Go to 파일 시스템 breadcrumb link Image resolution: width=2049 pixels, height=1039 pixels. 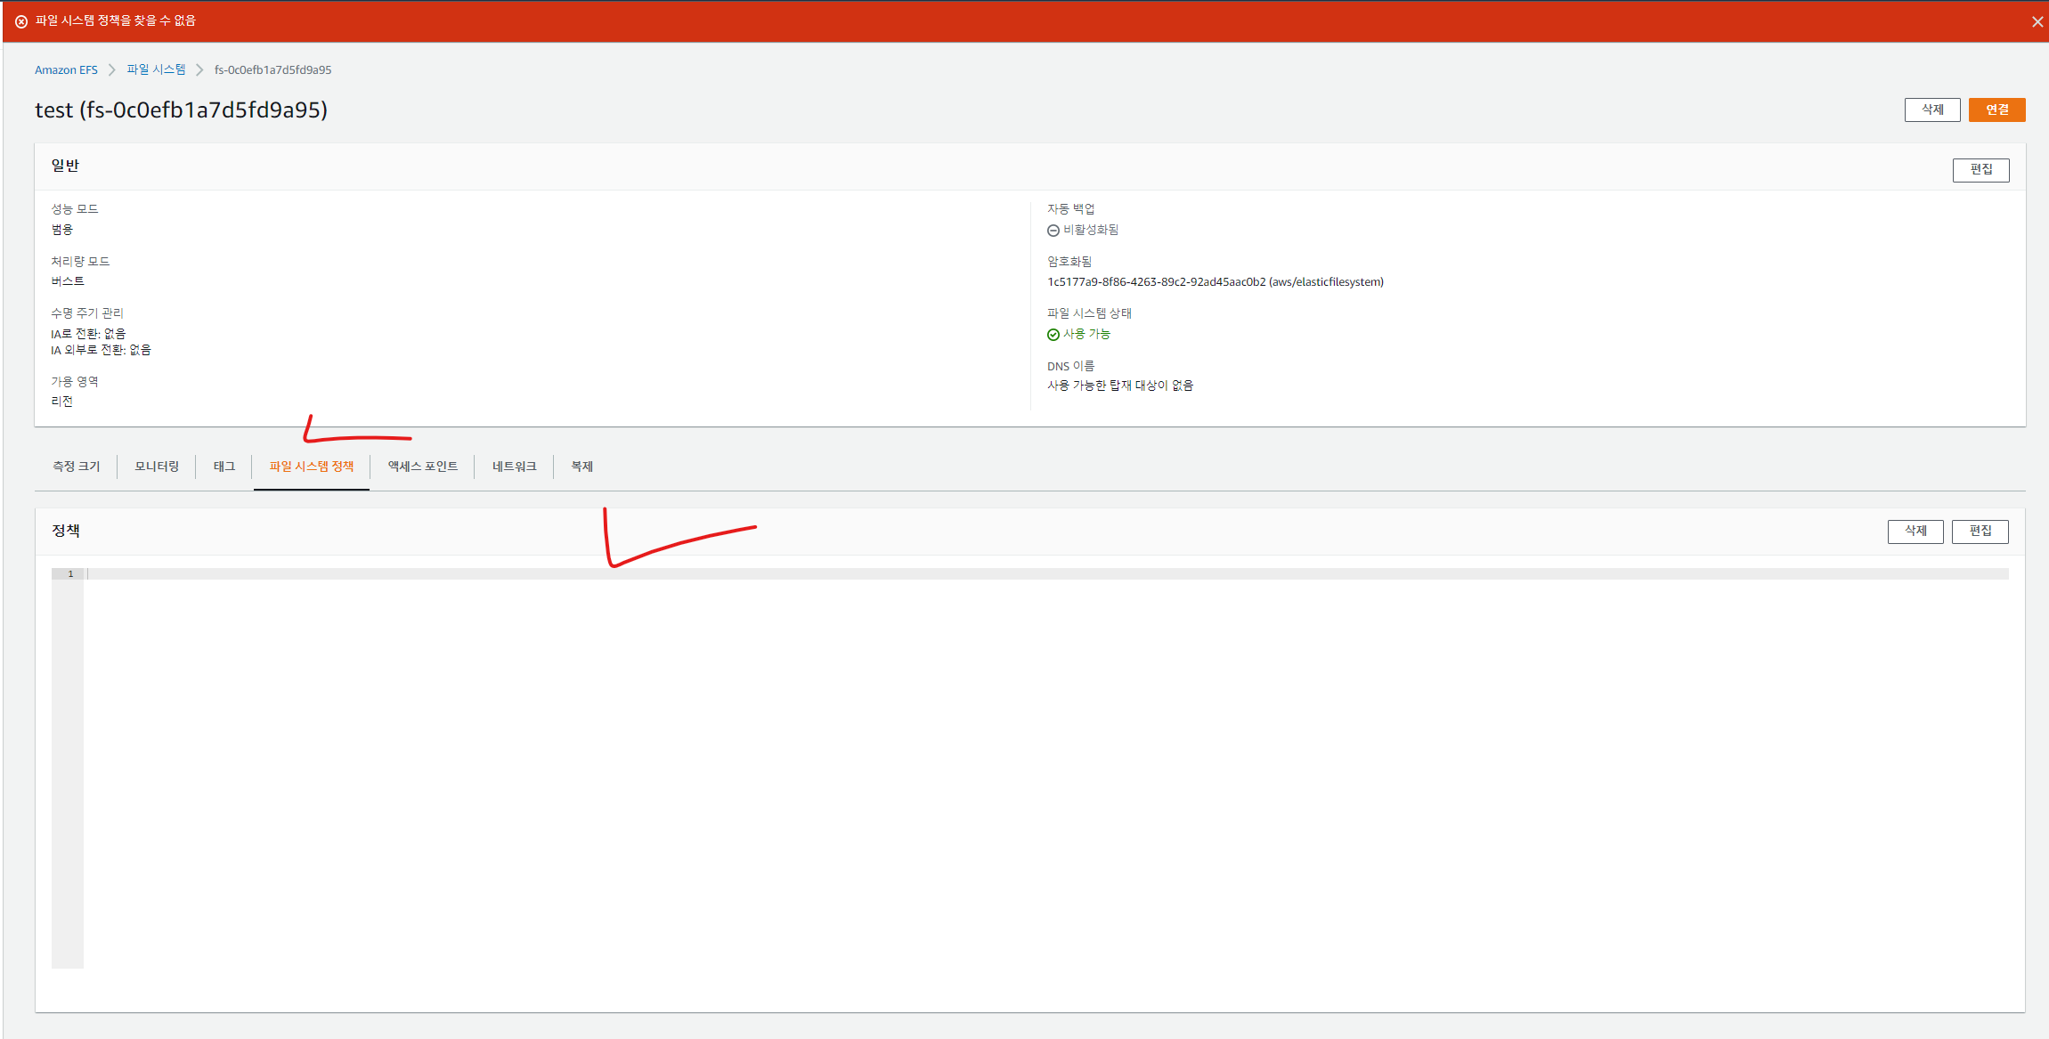click(x=156, y=69)
